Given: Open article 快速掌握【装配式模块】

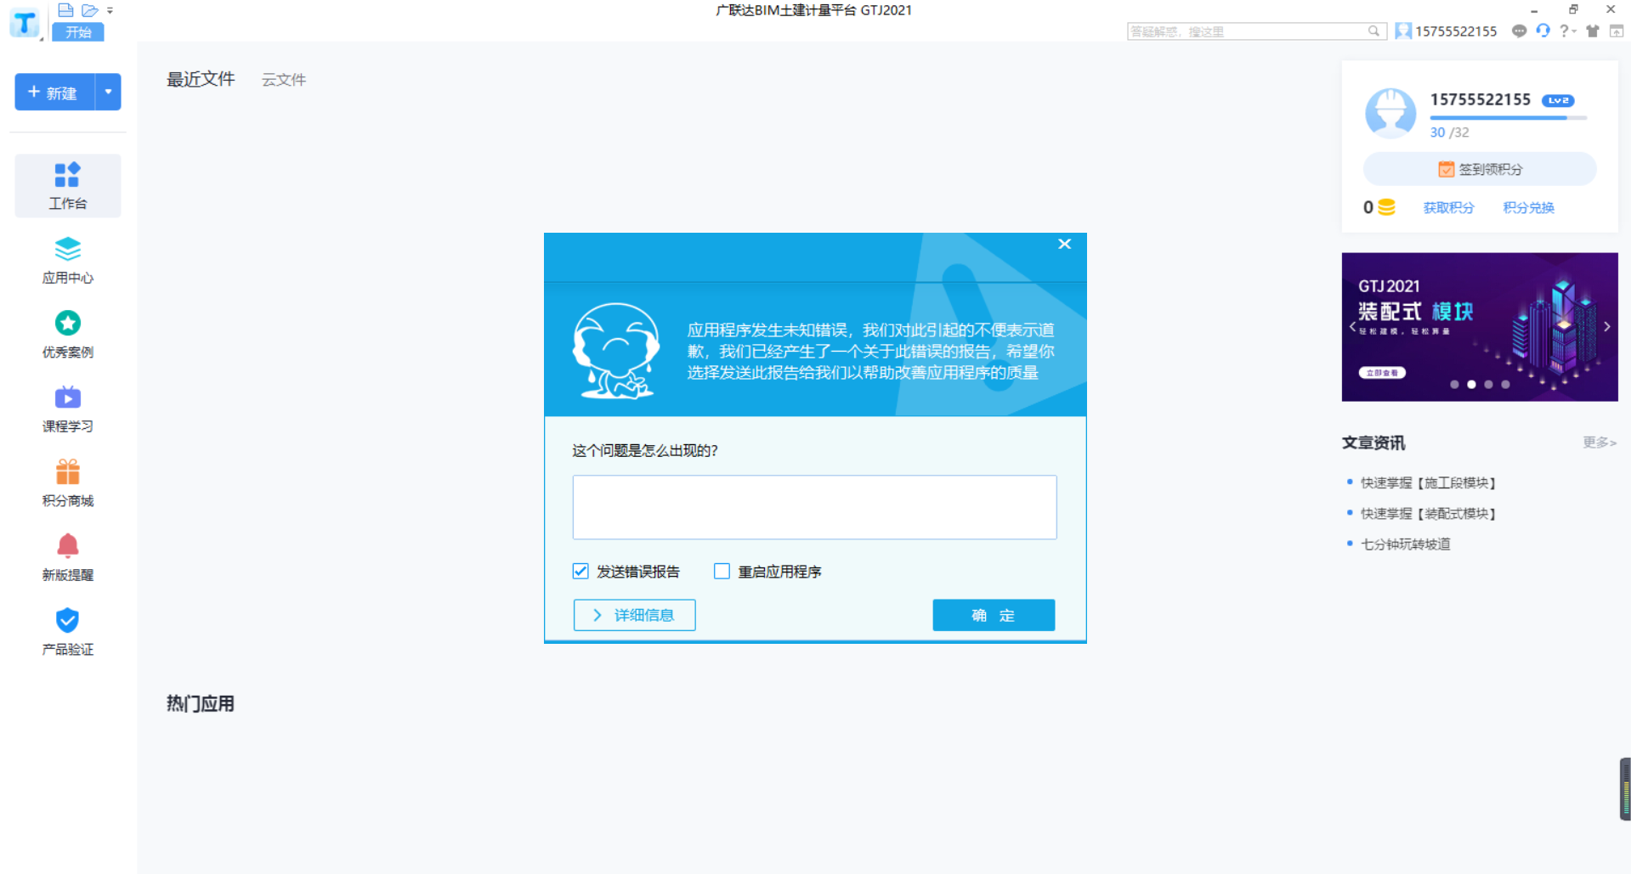Looking at the screenshot, I should point(1428,513).
